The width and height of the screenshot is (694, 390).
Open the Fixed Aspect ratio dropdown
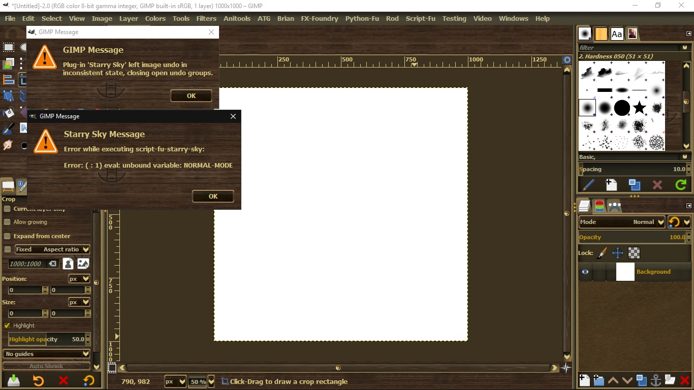pos(52,249)
